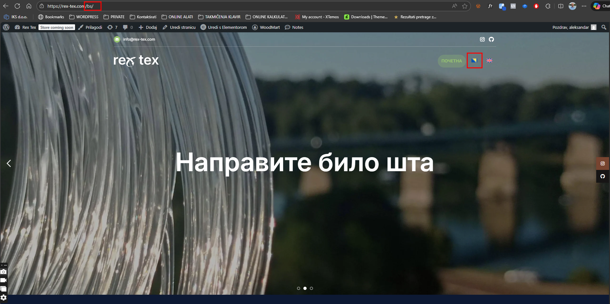Expand the ONLINE ALATI bookmarks folder
Viewport: 610px width, 304px height.
pyautogui.click(x=177, y=17)
